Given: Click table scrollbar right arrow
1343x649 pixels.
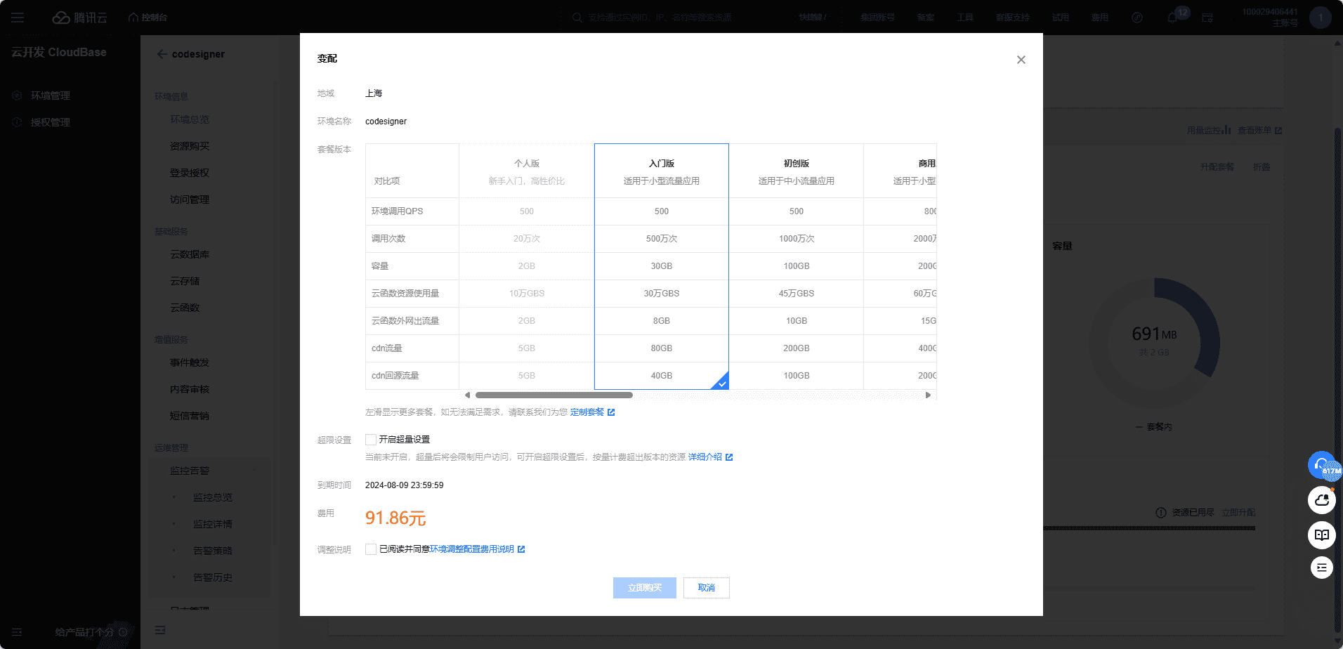Looking at the screenshot, I should (928, 395).
